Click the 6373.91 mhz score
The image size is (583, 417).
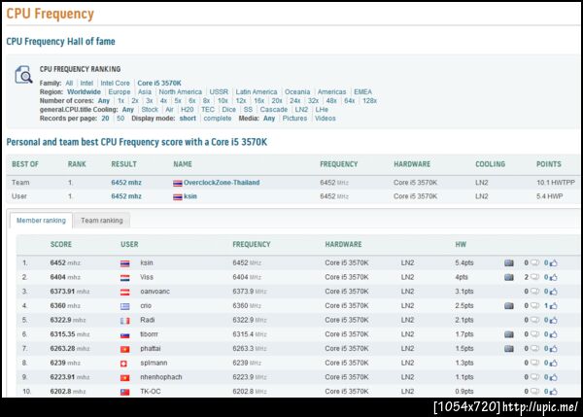70,292
